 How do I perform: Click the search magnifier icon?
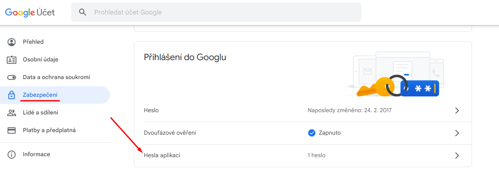click(83, 12)
